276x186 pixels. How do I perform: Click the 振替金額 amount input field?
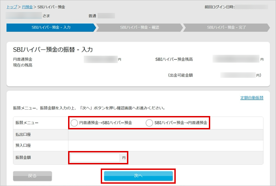point(95,157)
